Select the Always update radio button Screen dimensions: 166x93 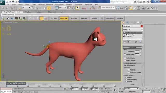pyautogui.click(x=126, y=78)
